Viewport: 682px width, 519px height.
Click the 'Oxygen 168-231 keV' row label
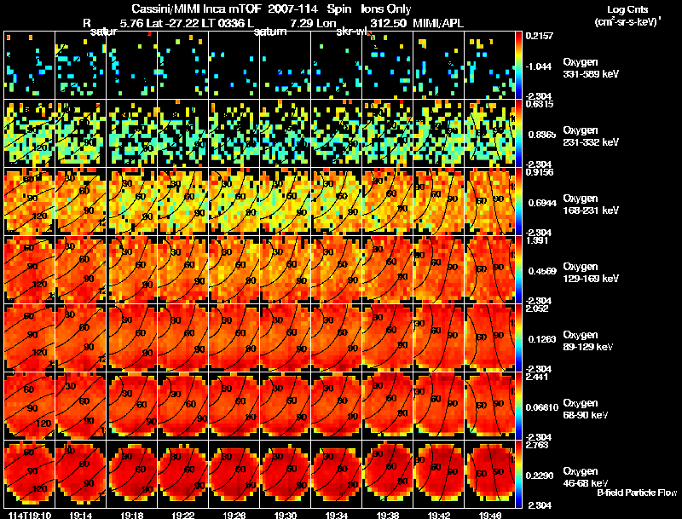[x=590, y=205]
